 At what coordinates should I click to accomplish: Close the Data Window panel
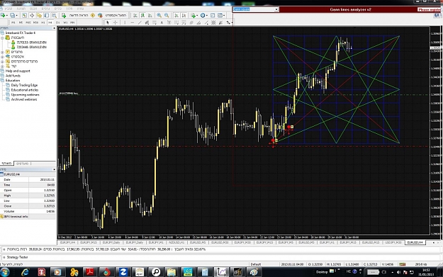(55, 169)
